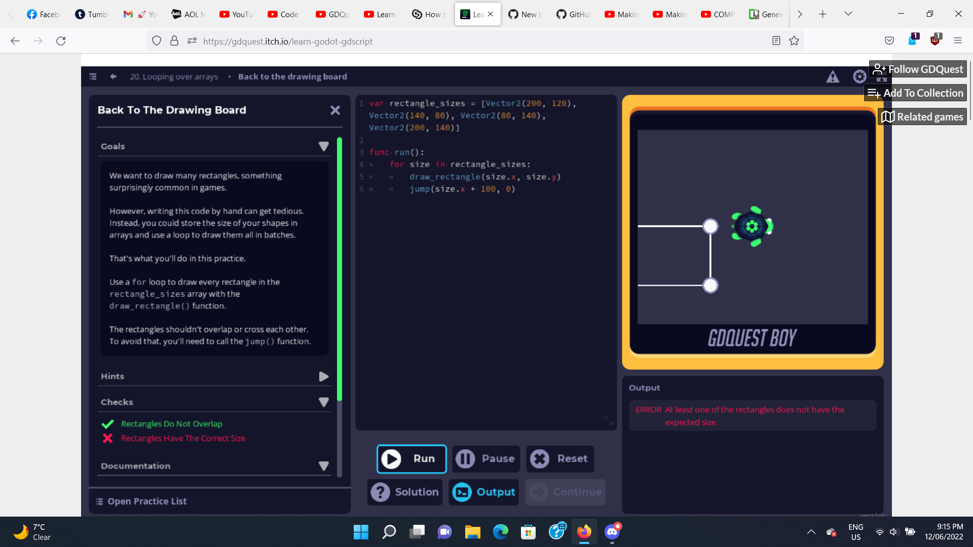Click the Continue button
This screenshot has height=547, width=973.
click(x=566, y=492)
